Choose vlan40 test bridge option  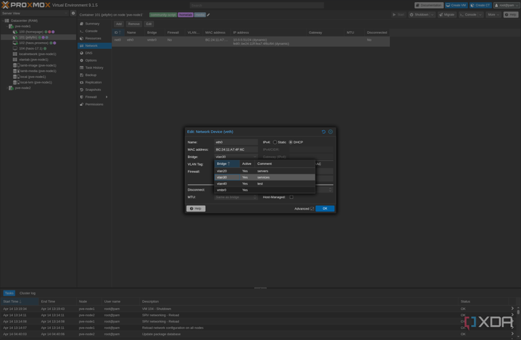(265, 183)
